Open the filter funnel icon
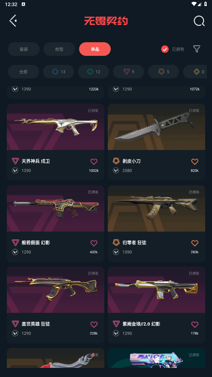The height and width of the screenshot is (377, 212). (196, 49)
